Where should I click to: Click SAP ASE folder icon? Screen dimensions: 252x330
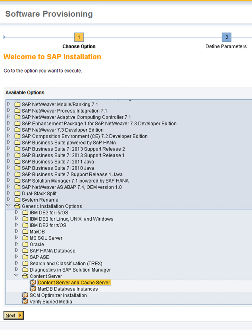25,257
